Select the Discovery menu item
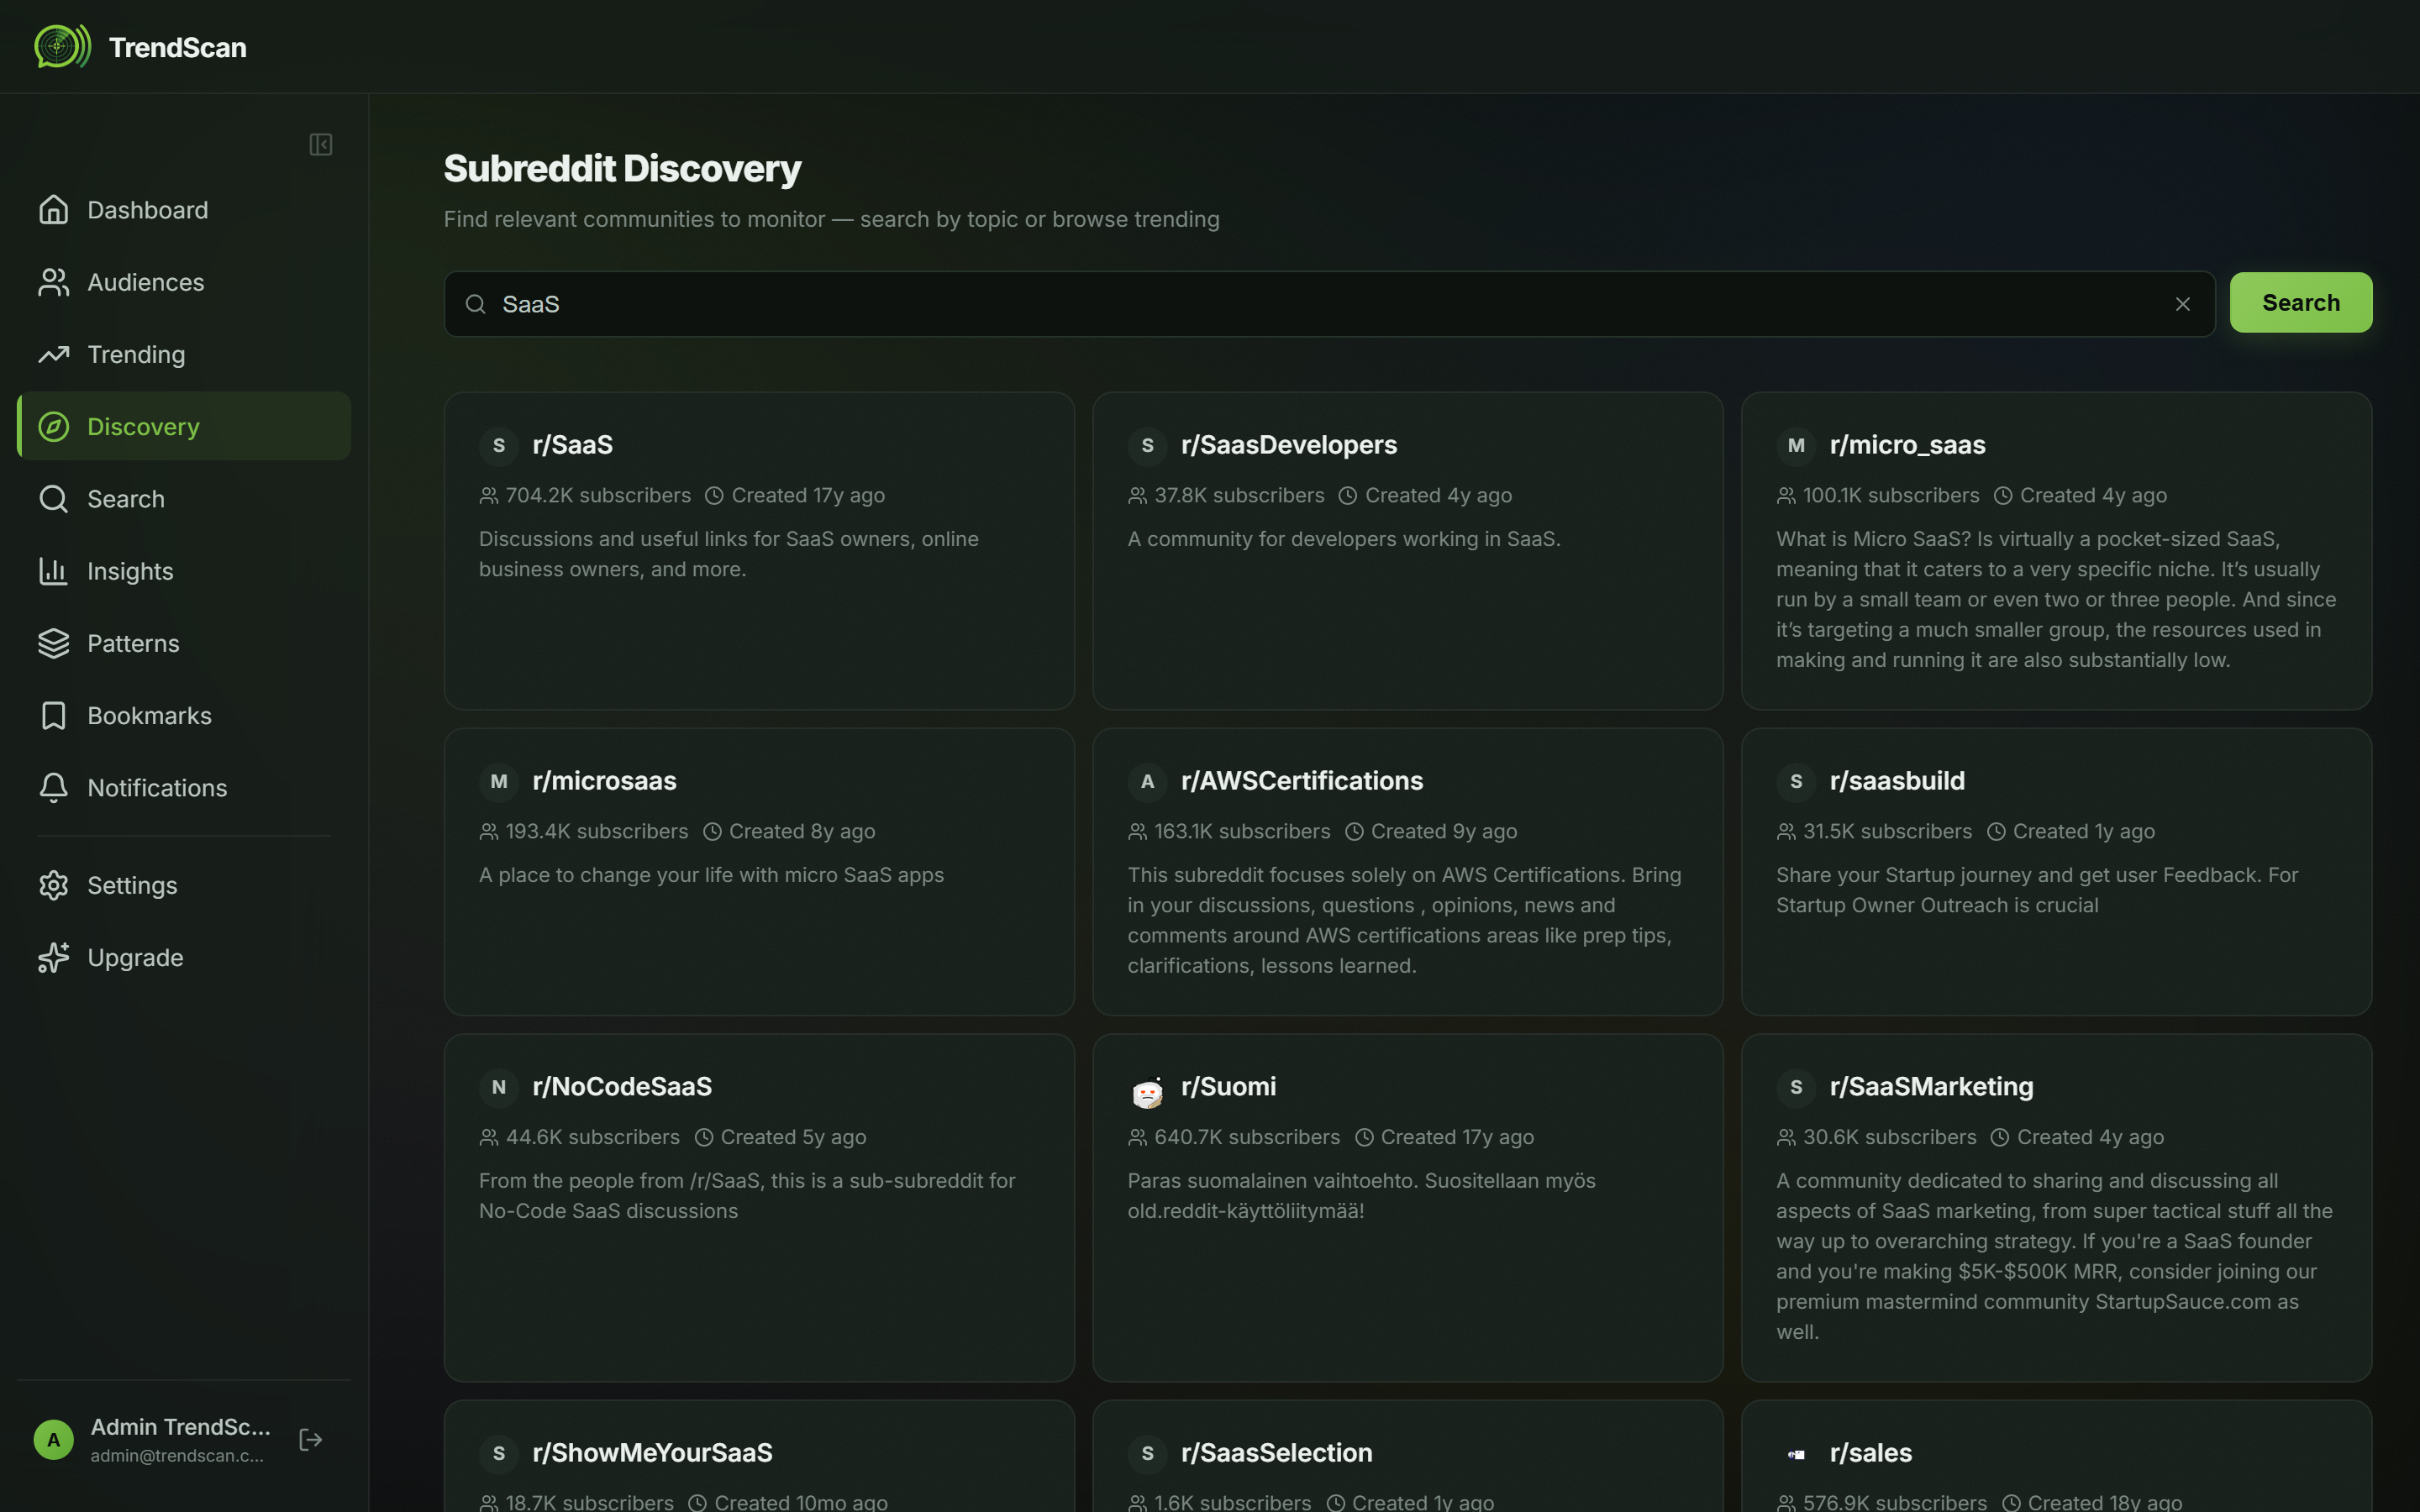Viewport: 2420px width, 1512px height. 184,427
